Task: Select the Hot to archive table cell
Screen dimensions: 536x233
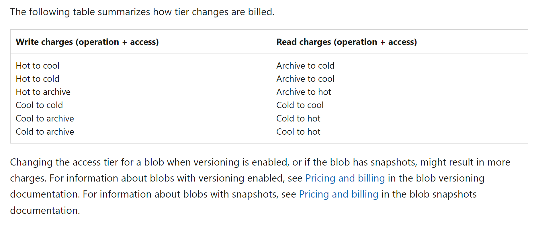Action: (43, 92)
